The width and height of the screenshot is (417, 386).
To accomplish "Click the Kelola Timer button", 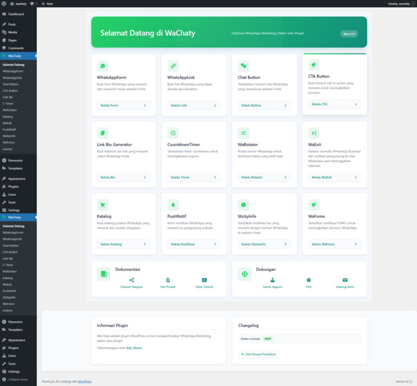I will pyautogui.click(x=194, y=177).
